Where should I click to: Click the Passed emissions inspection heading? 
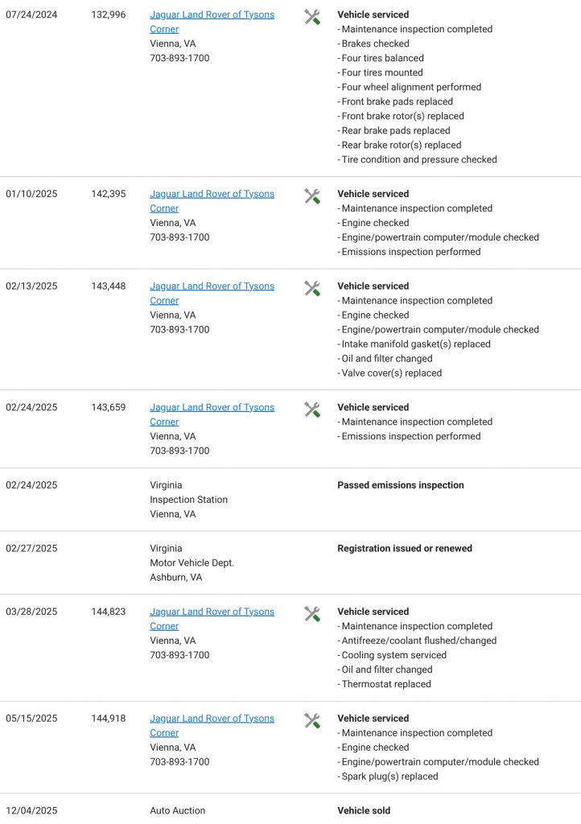click(400, 485)
